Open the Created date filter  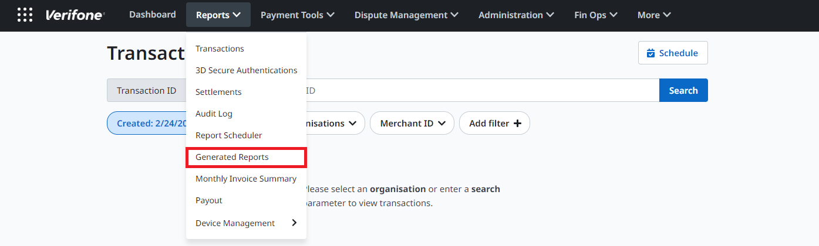147,123
